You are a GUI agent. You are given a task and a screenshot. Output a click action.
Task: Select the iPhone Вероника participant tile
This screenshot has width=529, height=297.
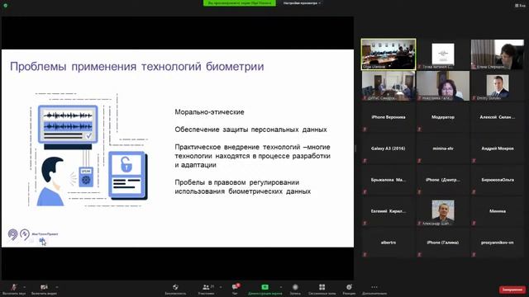(388, 117)
